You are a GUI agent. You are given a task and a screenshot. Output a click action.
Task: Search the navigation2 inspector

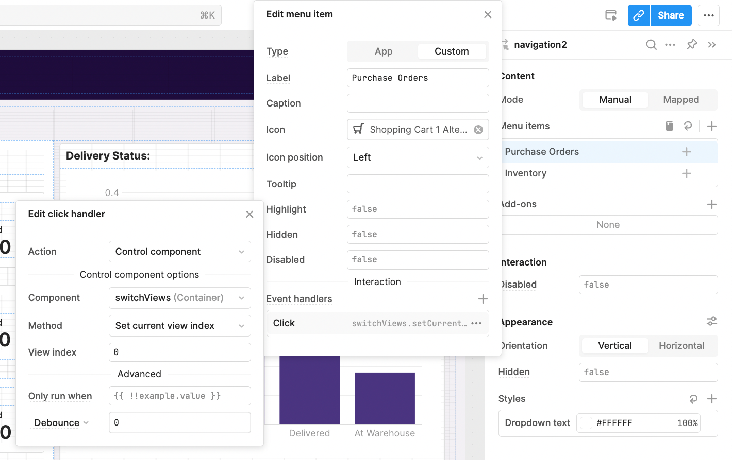pos(652,45)
